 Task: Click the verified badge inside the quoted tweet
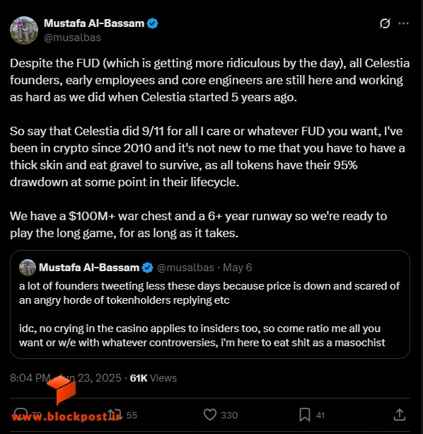148,268
